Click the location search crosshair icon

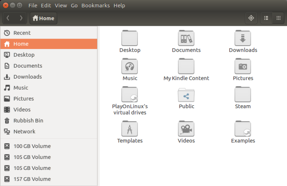[x=251, y=18]
